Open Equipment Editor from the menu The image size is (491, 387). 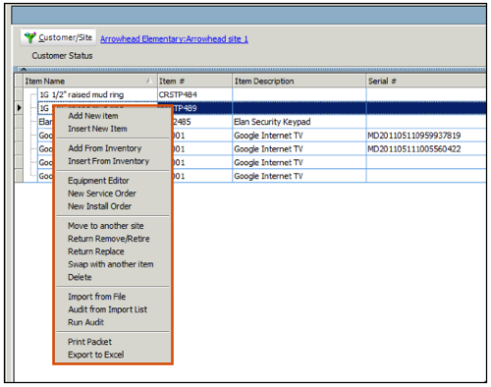click(98, 181)
